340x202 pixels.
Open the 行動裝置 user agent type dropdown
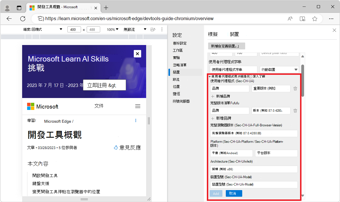point(279,69)
